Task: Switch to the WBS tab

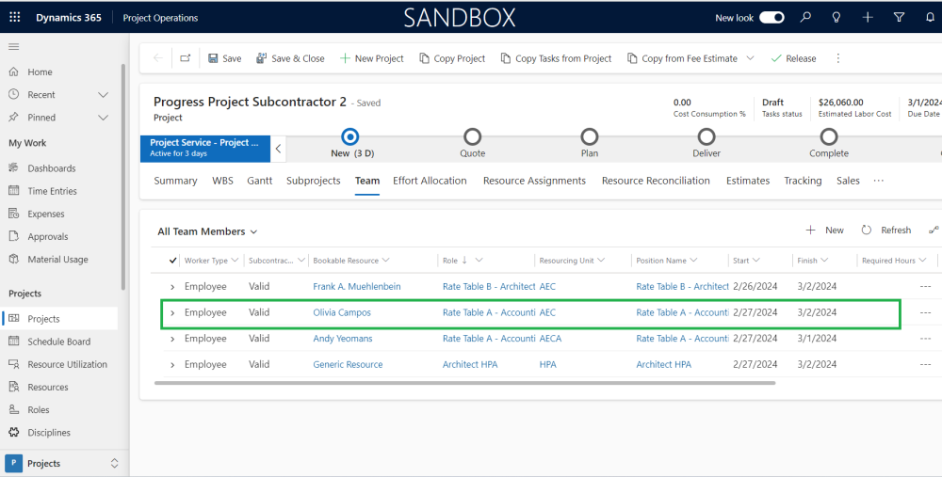Action: click(222, 181)
